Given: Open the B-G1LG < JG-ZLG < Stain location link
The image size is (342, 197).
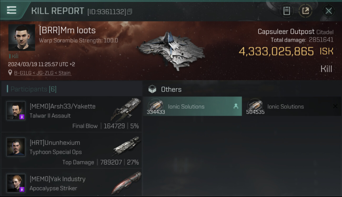Looking at the screenshot, I should 42,73.
